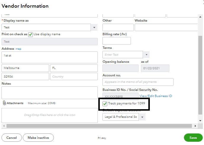
Task: Click the Cancel button
Action: click(x=12, y=138)
